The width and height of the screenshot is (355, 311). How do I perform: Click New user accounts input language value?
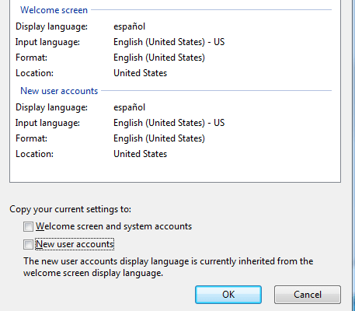[x=169, y=123]
